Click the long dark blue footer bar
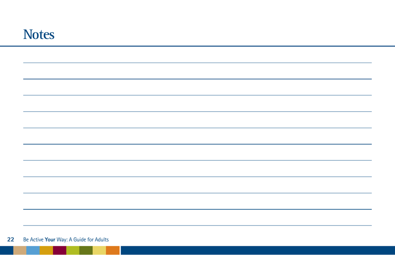This screenshot has width=395, height=255. pyautogui.click(x=258, y=250)
